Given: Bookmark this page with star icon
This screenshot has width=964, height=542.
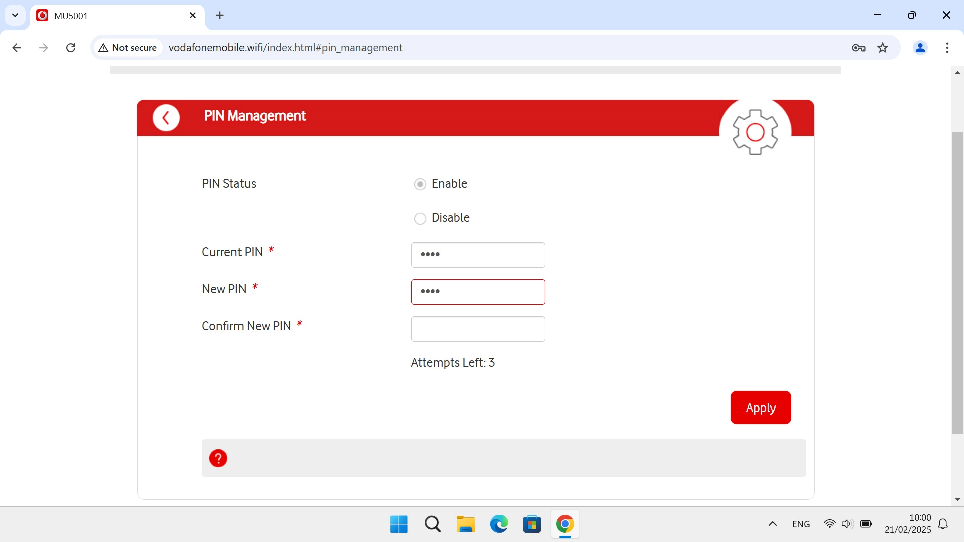Looking at the screenshot, I should pos(883,48).
